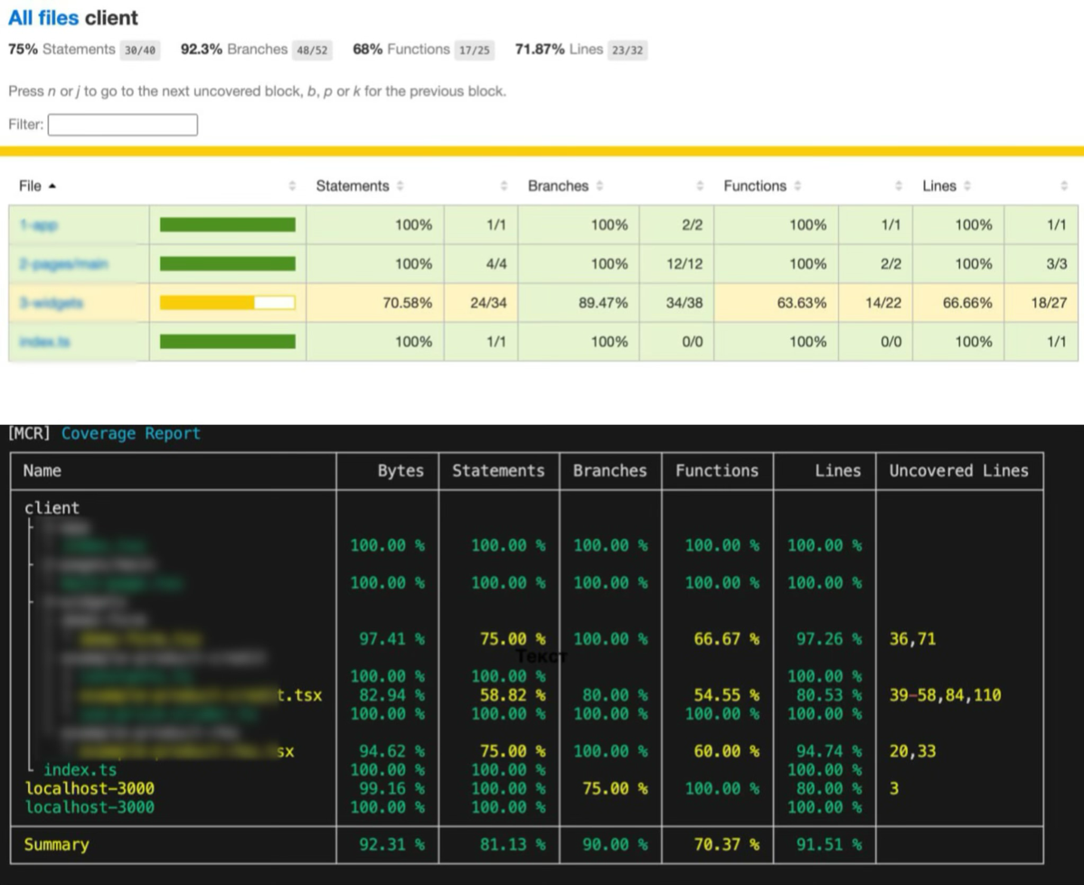Click the sort icon beside the Functions header
The height and width of the screenshot is (885, 1084).
click(797, 186)
